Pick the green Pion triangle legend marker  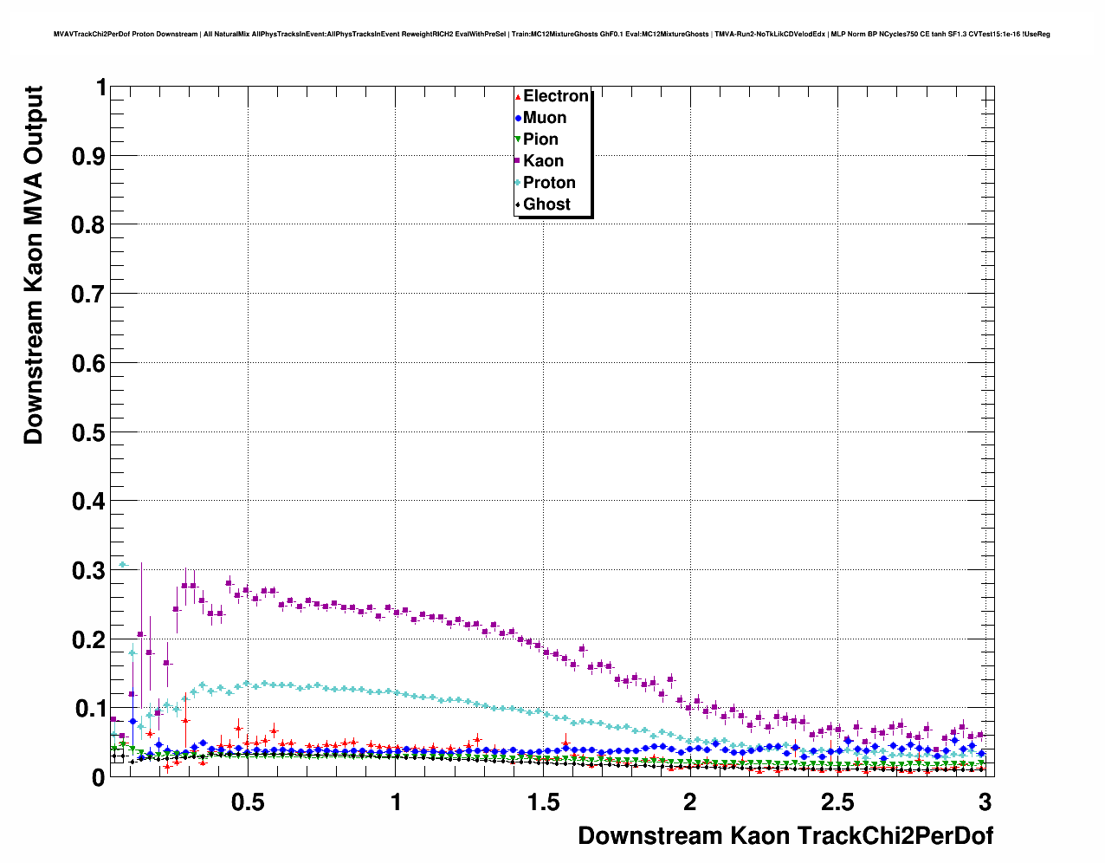coord(518,140)
